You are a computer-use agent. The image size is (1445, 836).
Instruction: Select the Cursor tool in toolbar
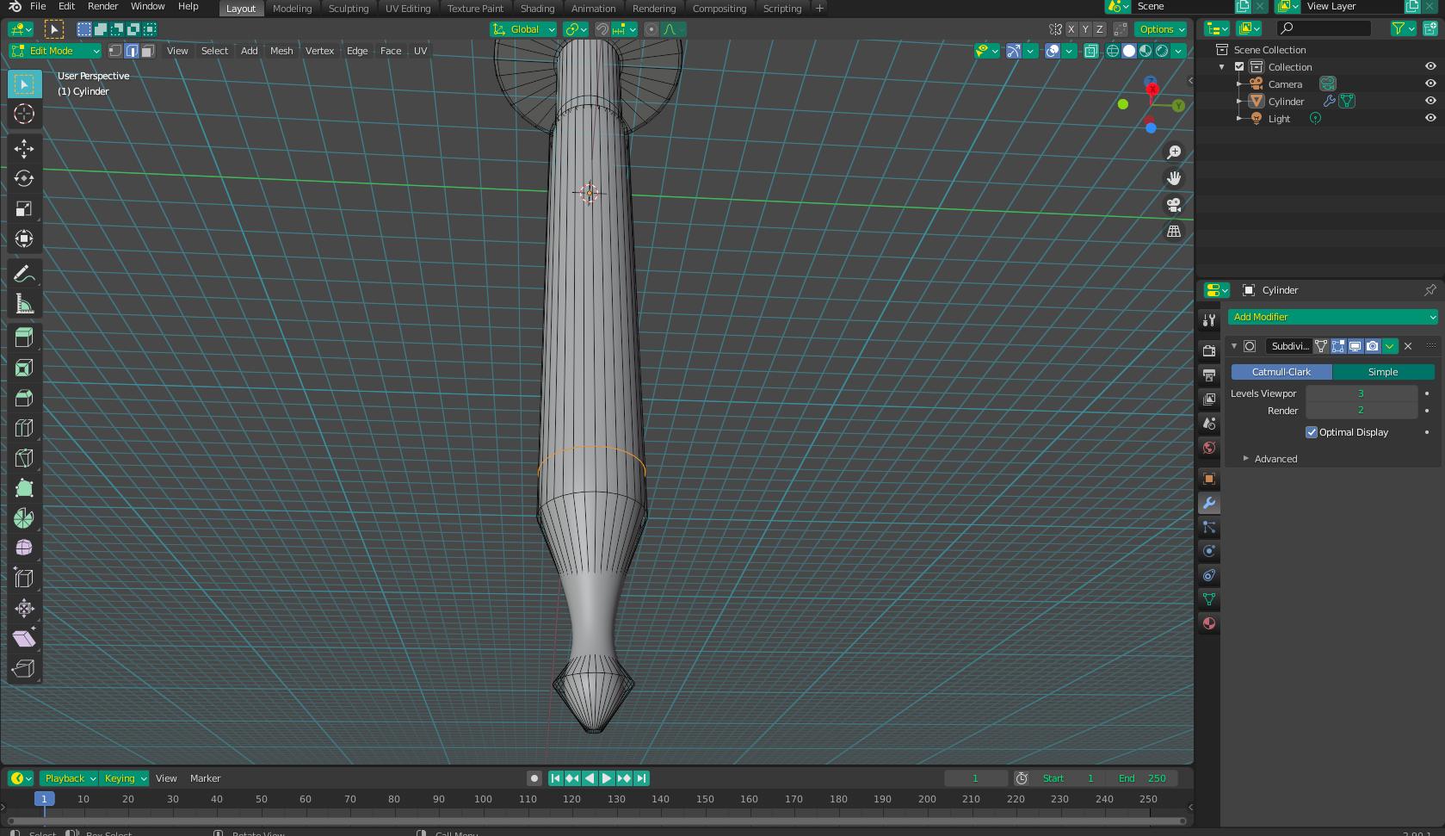point(24,114)
